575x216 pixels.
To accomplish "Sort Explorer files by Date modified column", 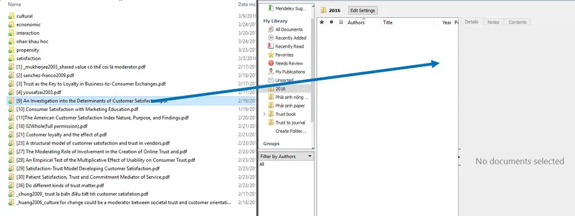I will coord(247,5).
